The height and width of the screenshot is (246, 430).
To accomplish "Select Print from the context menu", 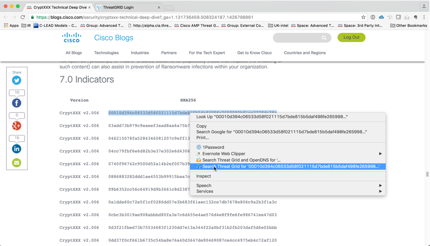I will 288,137.
